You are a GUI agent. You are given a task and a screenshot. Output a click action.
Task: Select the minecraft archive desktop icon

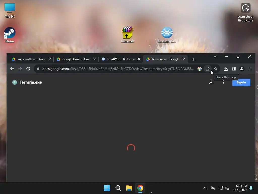point(127,35)
